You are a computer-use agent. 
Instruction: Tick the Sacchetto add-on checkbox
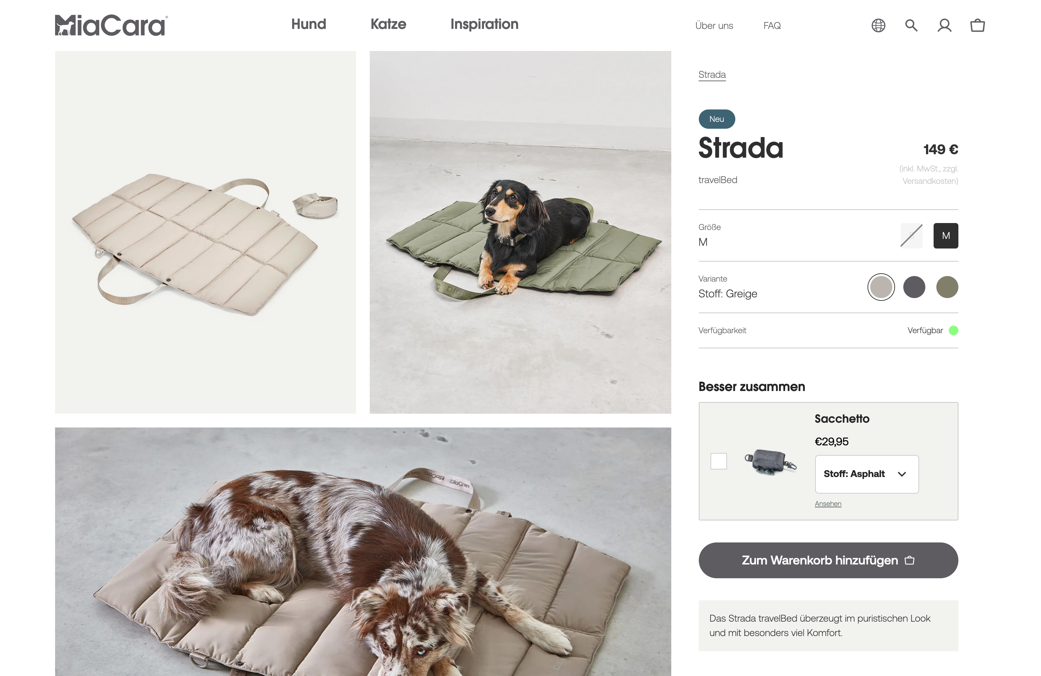point(719,461)
